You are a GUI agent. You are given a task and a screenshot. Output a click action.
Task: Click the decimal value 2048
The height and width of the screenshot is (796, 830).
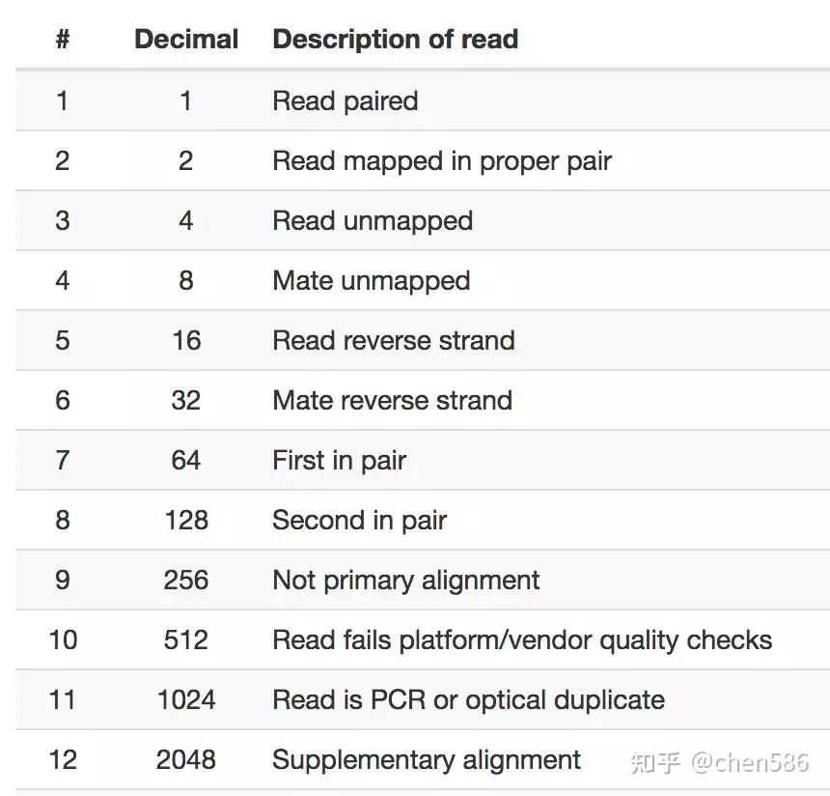tap(186, 759)
